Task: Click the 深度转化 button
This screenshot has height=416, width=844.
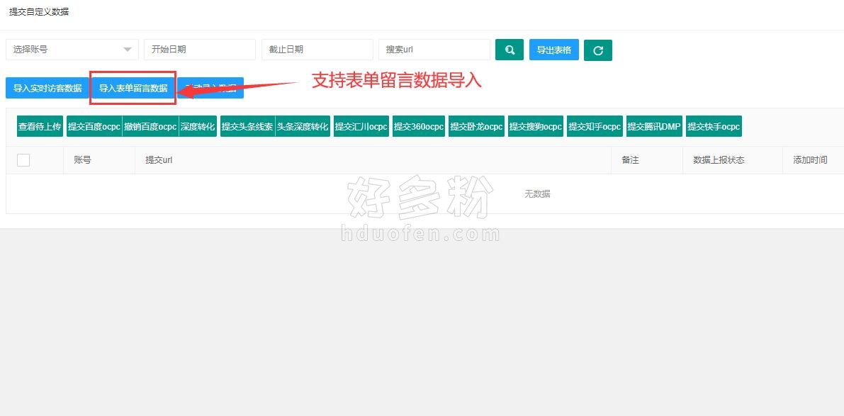Action: click(x=198, y=126)
